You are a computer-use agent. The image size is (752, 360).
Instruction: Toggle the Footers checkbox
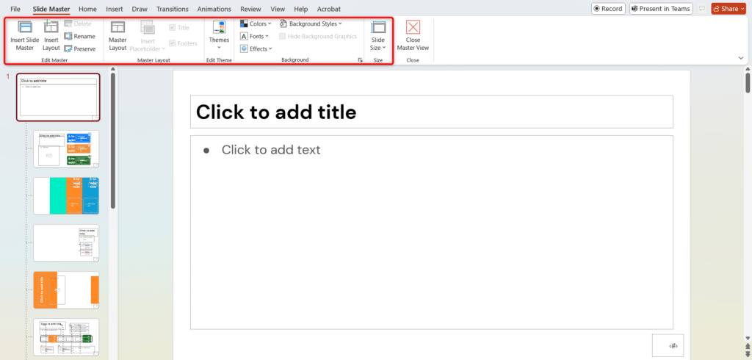(173, 43)
